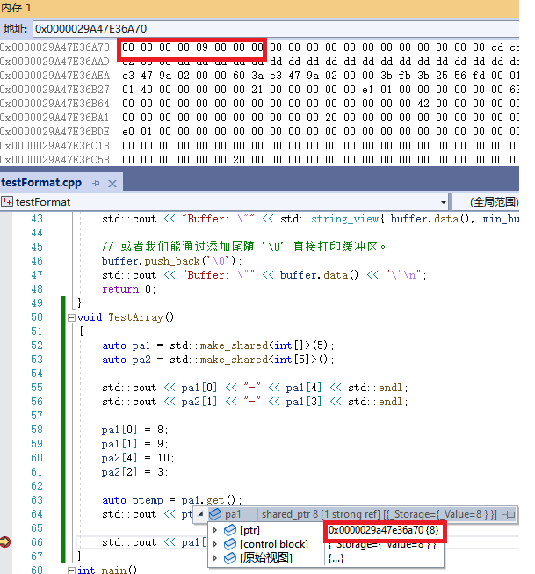Viewport: 535px width, 574px height.
Task: Collapse the pa1 datatip root node
Action: (x=200, y=514)
